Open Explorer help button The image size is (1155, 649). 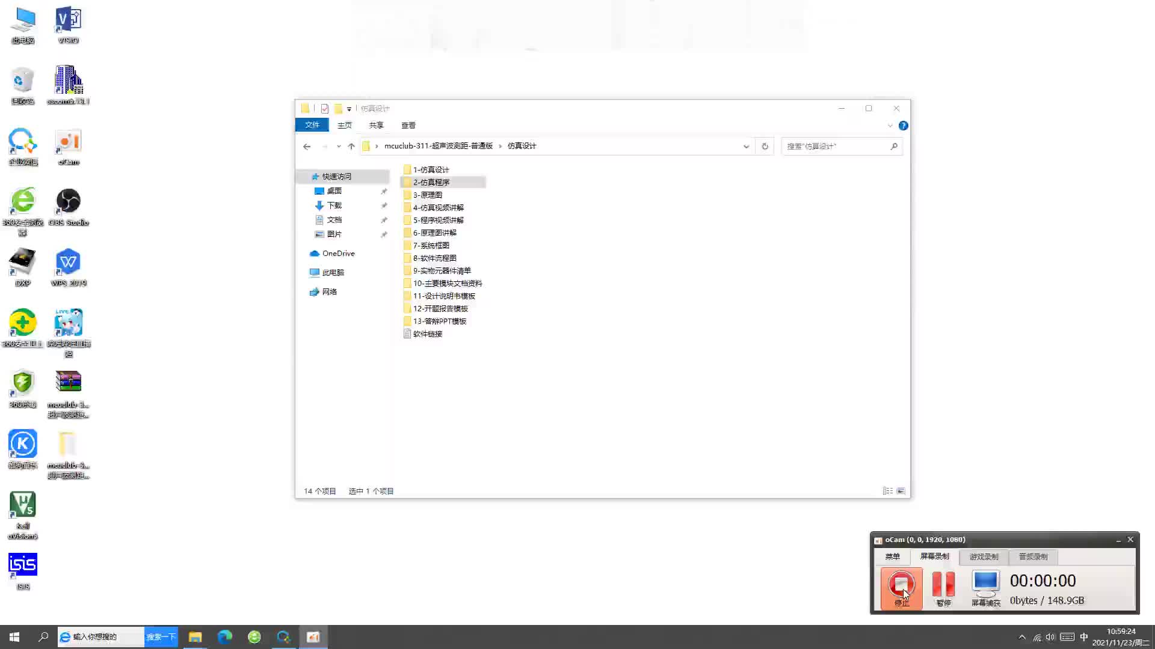click(903, 126)
